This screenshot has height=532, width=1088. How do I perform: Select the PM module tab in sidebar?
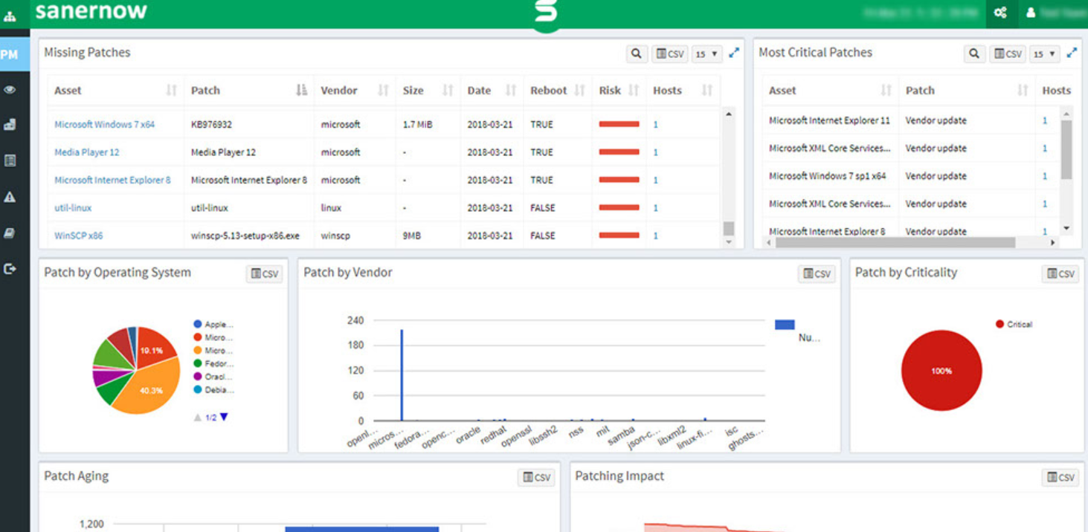click(10, 54)
